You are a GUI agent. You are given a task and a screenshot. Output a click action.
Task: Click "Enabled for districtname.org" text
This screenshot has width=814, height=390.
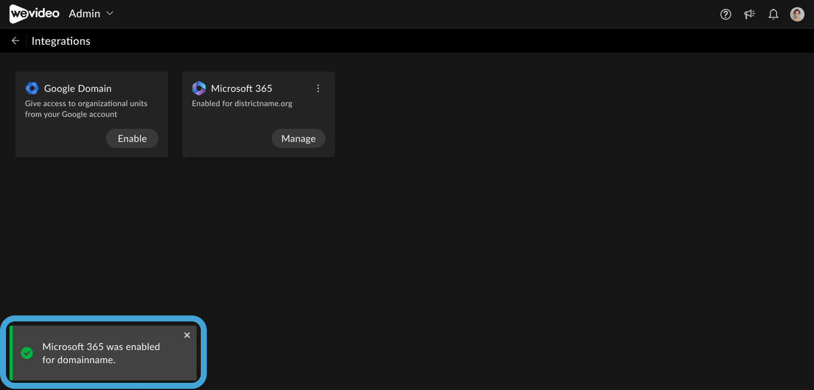pos(242,103)
